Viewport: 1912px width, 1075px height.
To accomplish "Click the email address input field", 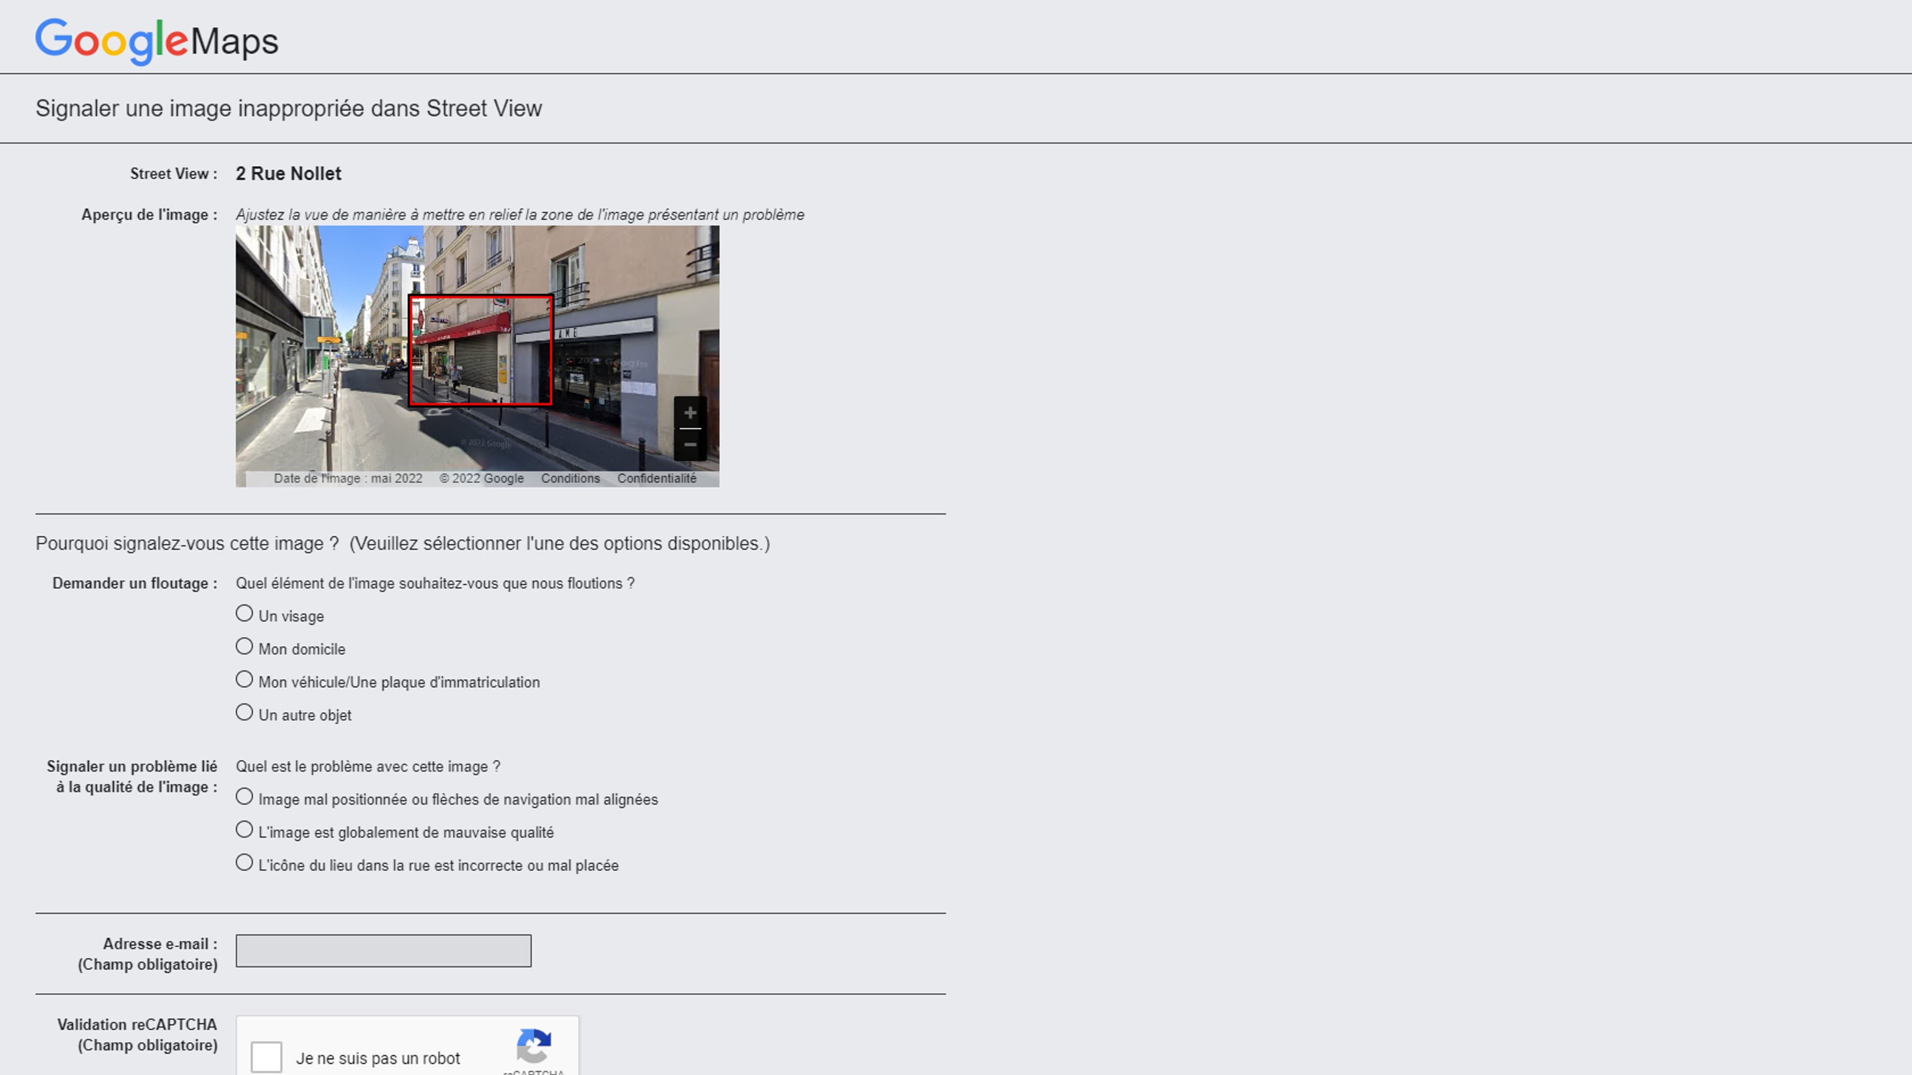I will 383,950.
